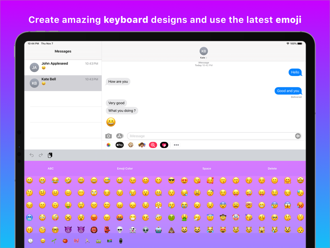Open the Photos app in the iMessage drawer
The image size is (330, 248).
tap(108, 145)
